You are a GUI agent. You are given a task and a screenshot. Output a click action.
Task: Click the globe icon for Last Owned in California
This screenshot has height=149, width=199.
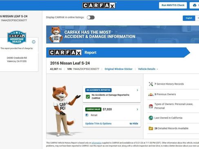pos(151,118)
